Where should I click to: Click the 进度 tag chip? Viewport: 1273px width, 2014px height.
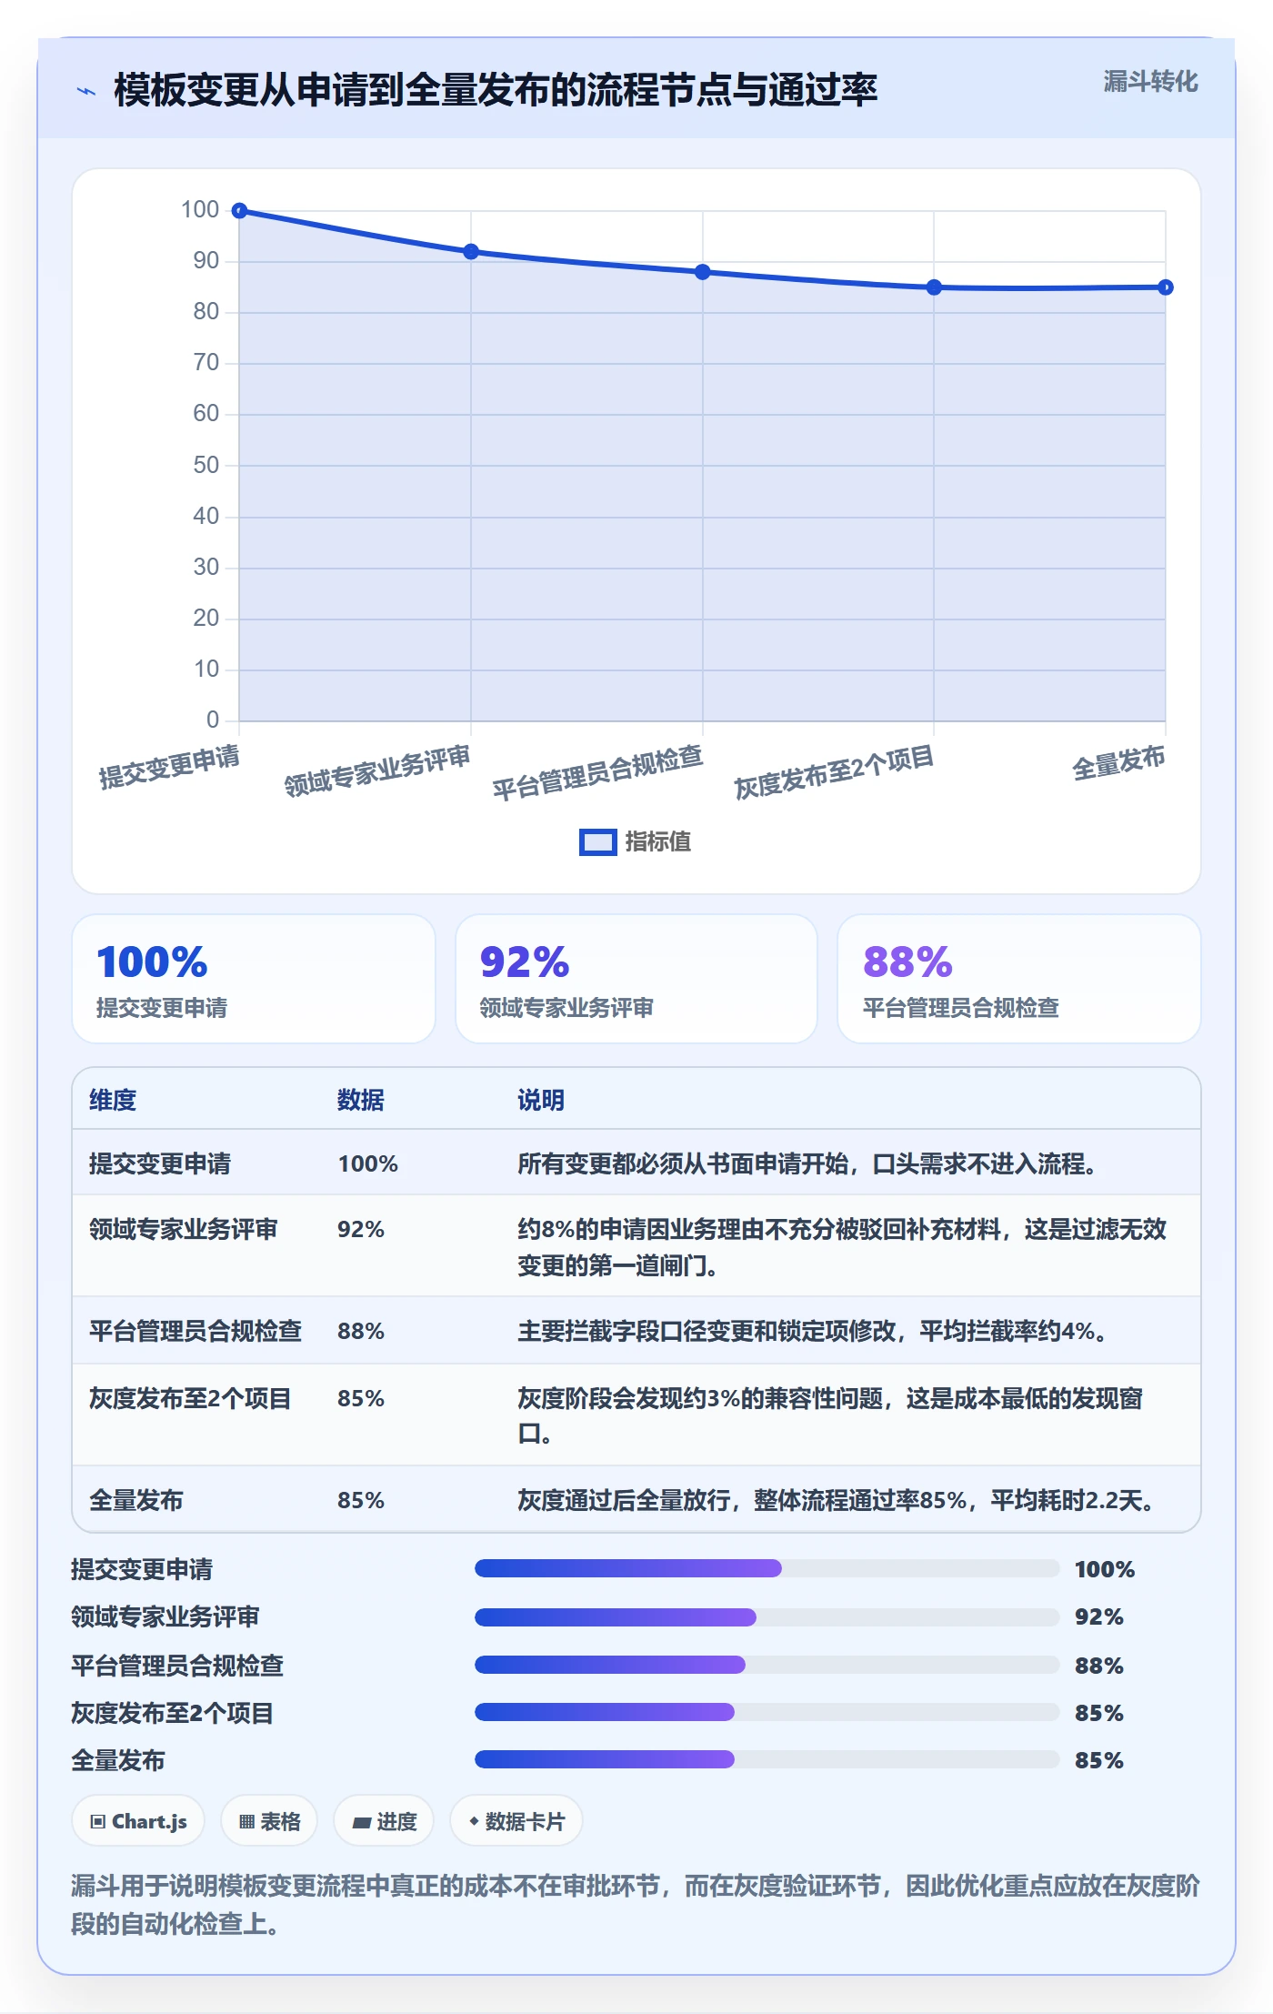point(384,1821)
